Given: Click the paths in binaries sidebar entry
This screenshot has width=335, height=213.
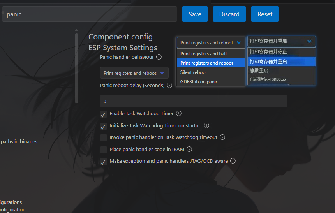Looking at the screenshot, I should pyautogui.click(x=19, y=141).
